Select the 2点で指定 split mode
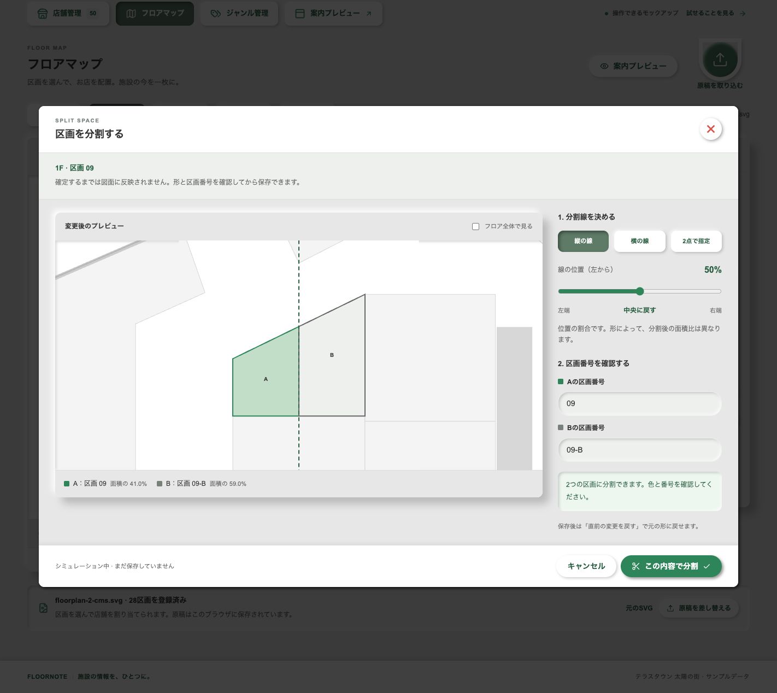This screenshot has width=777, height=693. click(x=696, y=241)
